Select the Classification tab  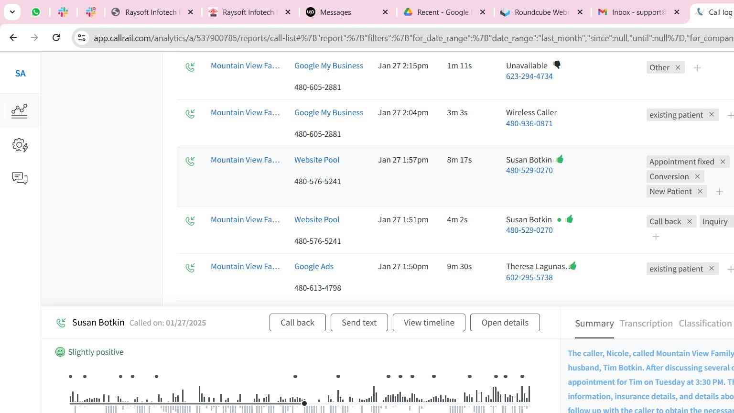705,324
